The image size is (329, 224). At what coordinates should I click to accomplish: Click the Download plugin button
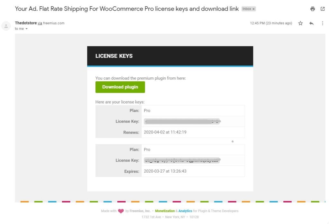pos(120,87)
